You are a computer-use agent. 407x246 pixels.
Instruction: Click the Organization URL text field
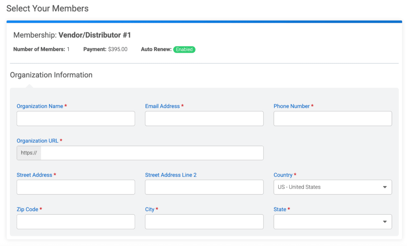coord(152,153)
